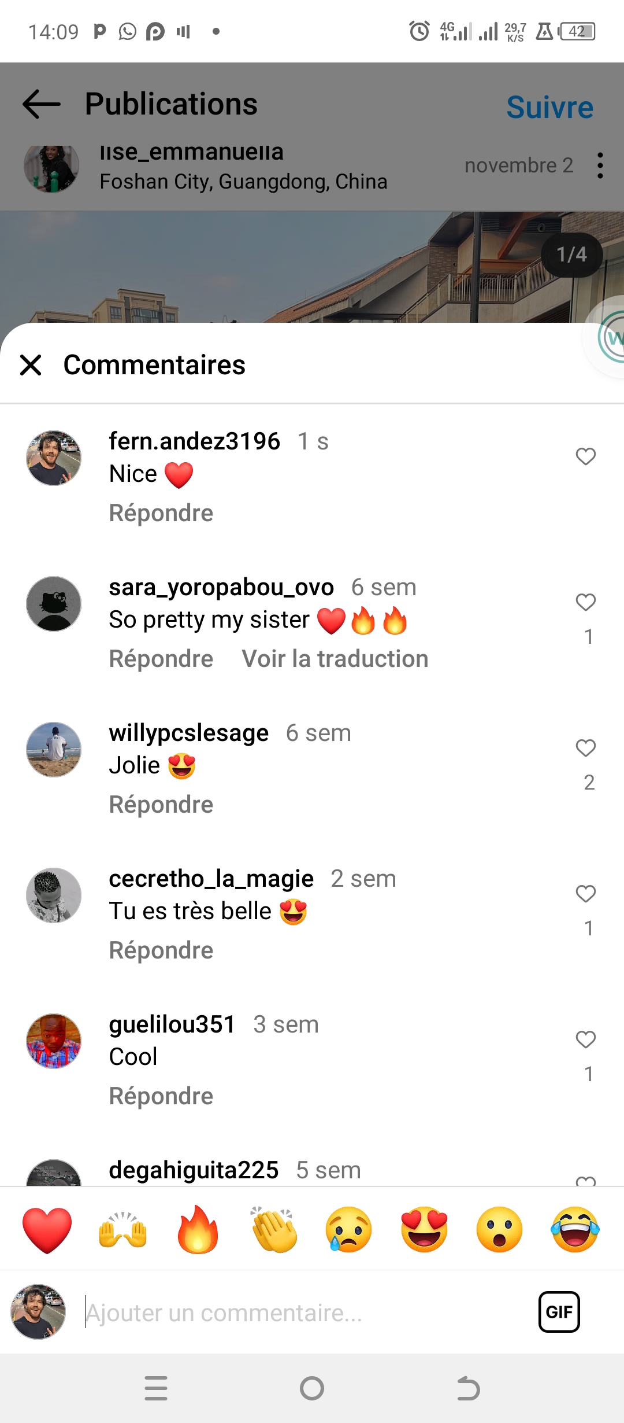Show translation of sara_yoropabou_ovo's comment
Viewport: 624px width, 1423px height.
(335, 659)
